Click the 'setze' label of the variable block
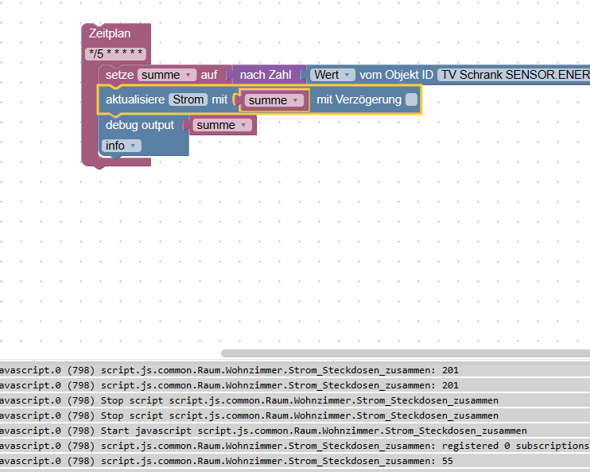The width and height of the screenshot is (590, 472). (x=119, y=75)
